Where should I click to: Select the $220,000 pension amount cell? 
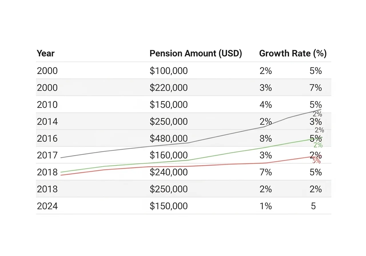point(169,87)
